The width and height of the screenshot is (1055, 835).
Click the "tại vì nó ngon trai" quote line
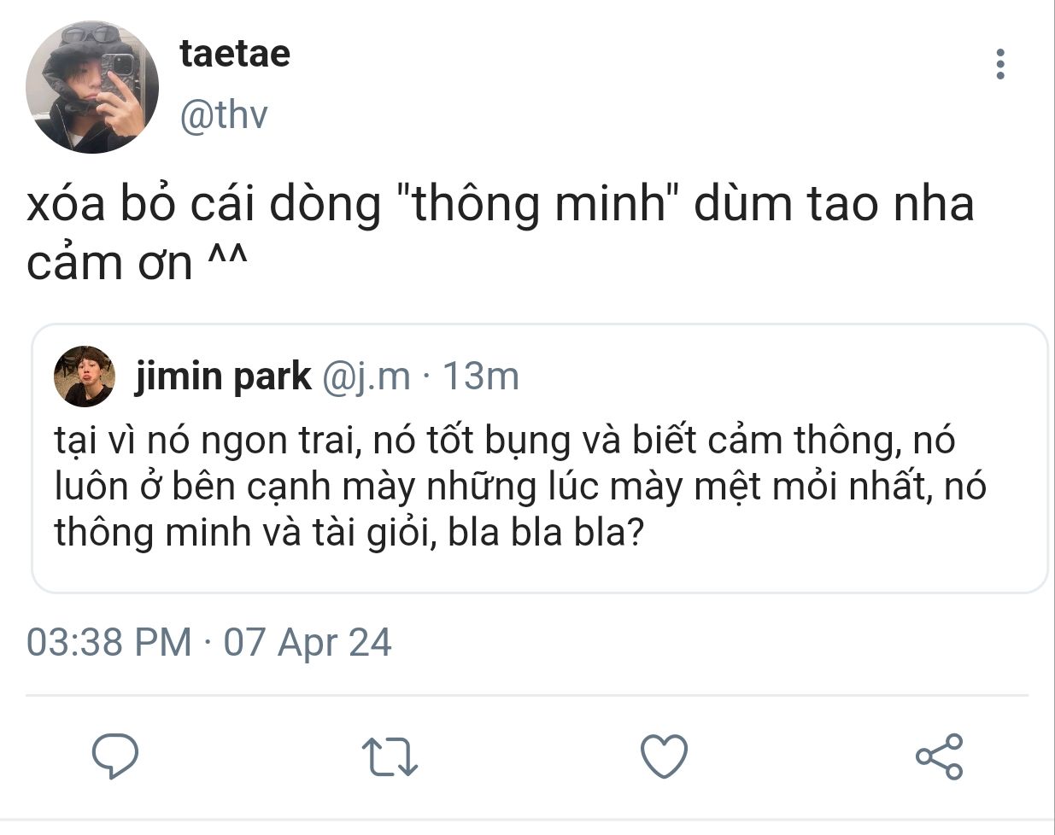[x=204, y=441]
